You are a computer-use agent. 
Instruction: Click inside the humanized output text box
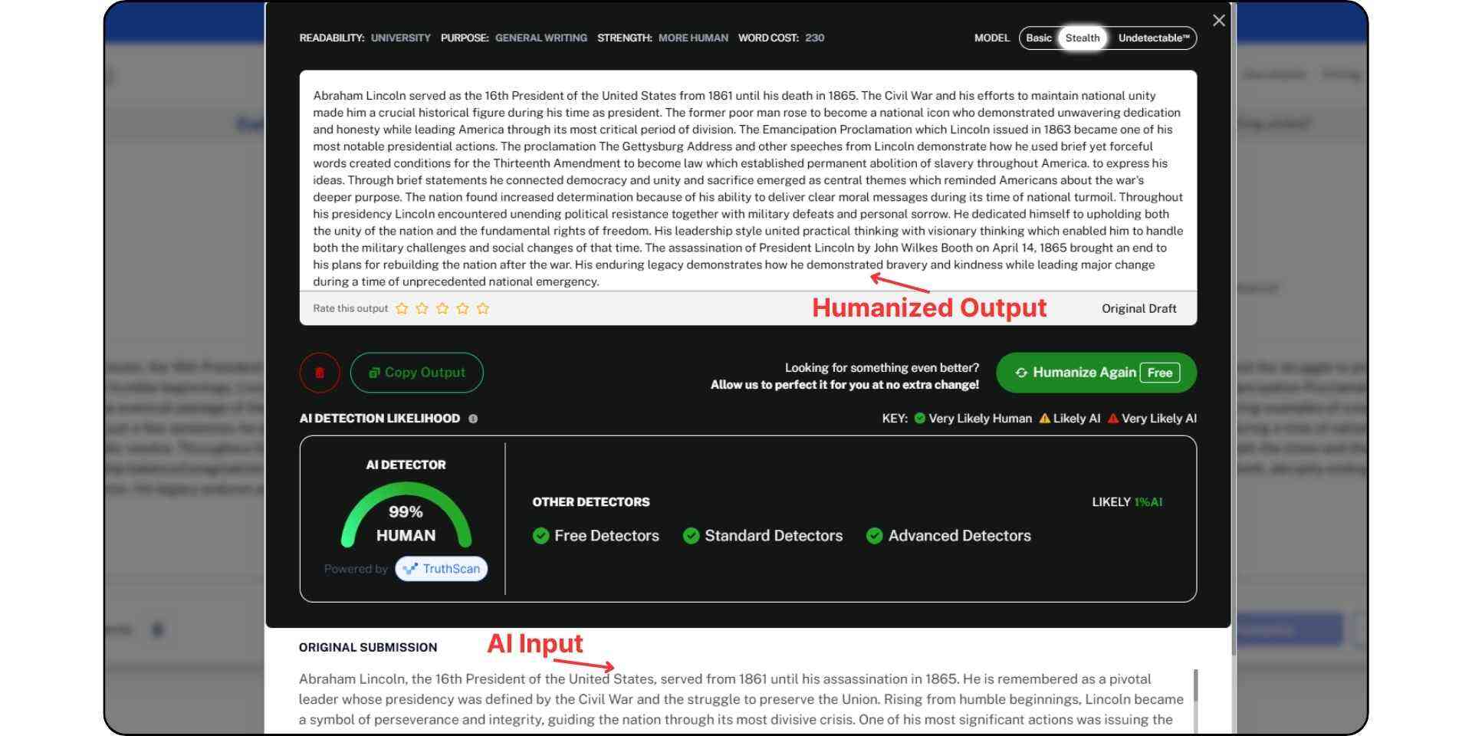click(x=747, y=188)
